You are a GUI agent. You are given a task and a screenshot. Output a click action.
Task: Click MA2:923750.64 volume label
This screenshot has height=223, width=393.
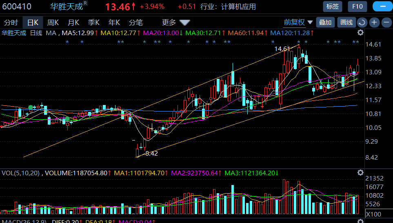coord(196,173)
